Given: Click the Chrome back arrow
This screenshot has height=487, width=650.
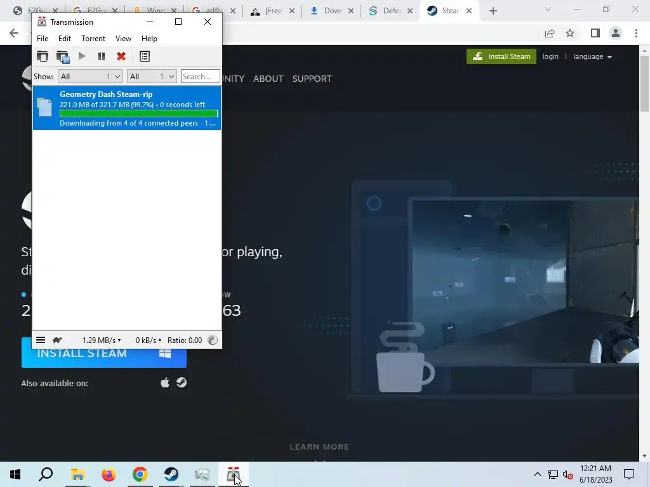Looking at the screenshot, I should coord(14,33).
